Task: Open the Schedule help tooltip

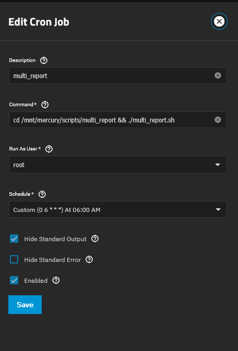Action: click(42, 194)
